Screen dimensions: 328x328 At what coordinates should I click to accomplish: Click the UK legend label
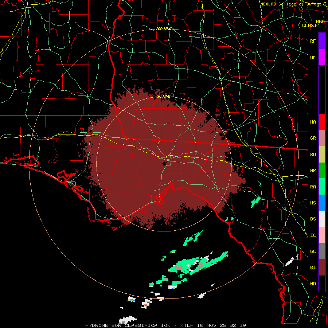[x=313, y=57]
